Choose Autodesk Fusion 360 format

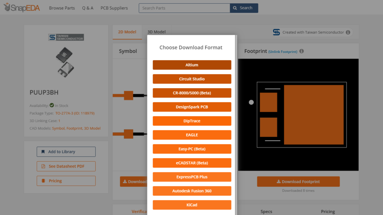[192, 191]
